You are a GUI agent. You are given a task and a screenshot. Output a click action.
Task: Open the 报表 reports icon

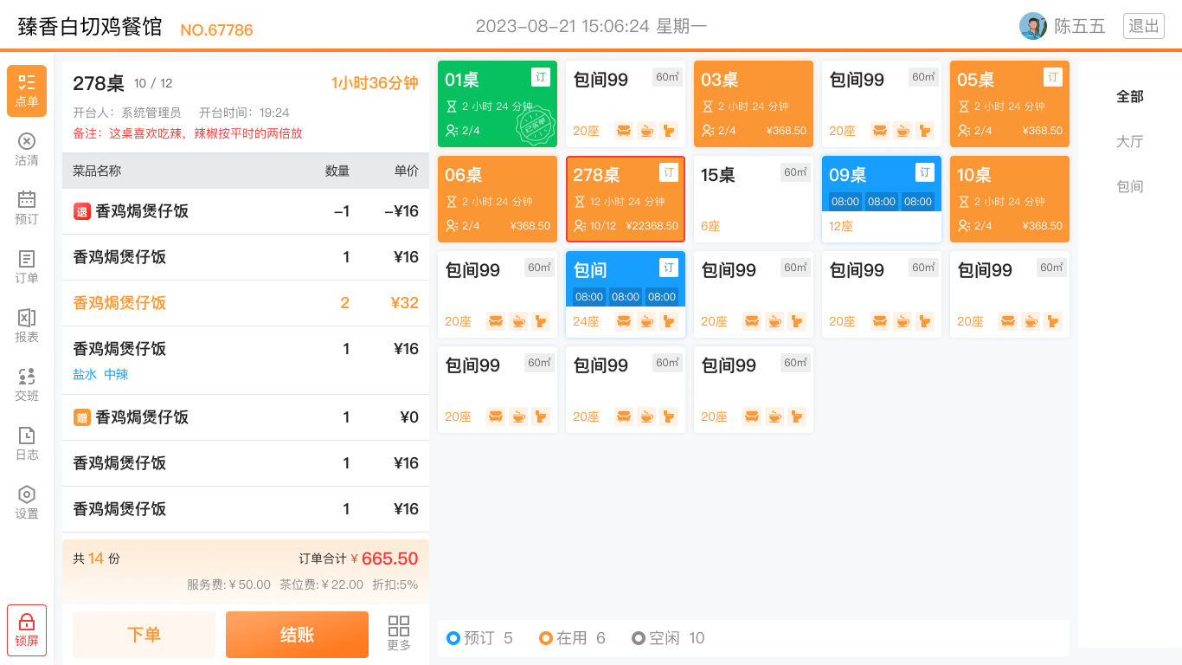pyautogui.click(x=27, y=319)
